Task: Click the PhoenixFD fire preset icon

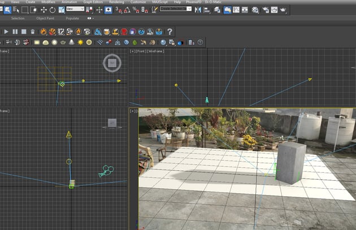Action: (x=44, y=32)
